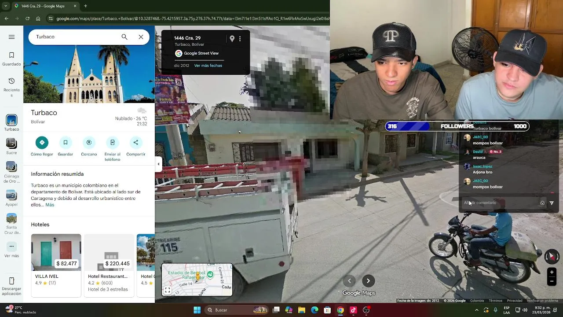This screenshot has width=563, height=317.
Task: Open the emoji picker in chat box
Action: click(542, 203)
